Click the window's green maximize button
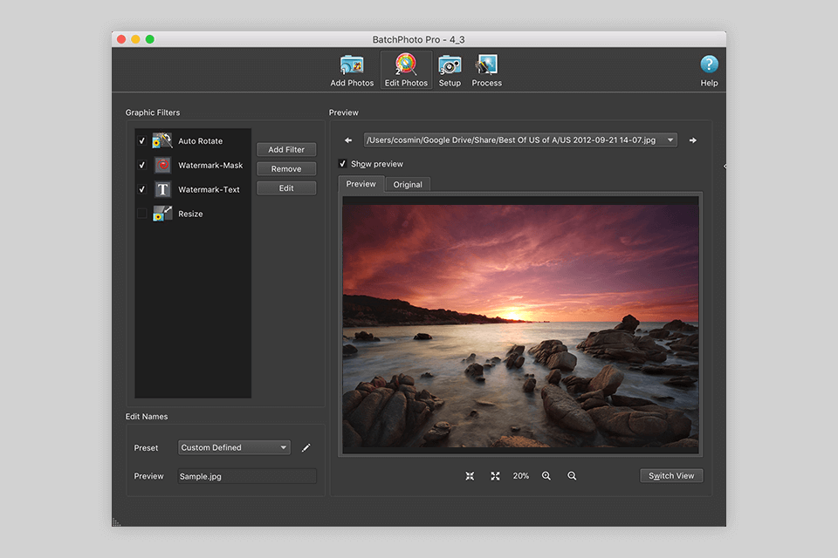 (x=150, y=39)
